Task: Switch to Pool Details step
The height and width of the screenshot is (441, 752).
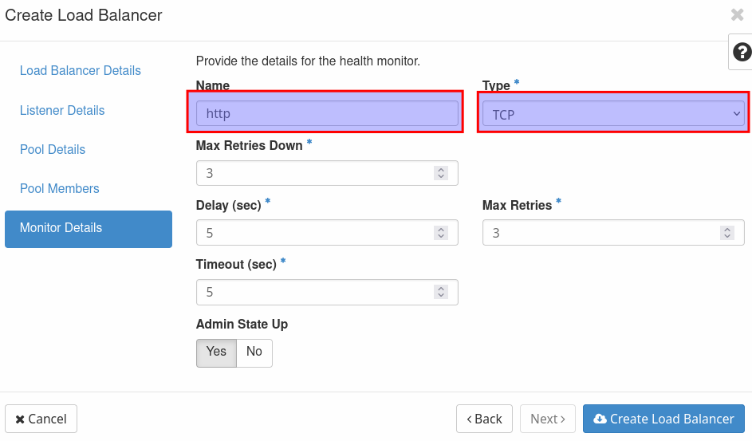Action: coord(53,149)
